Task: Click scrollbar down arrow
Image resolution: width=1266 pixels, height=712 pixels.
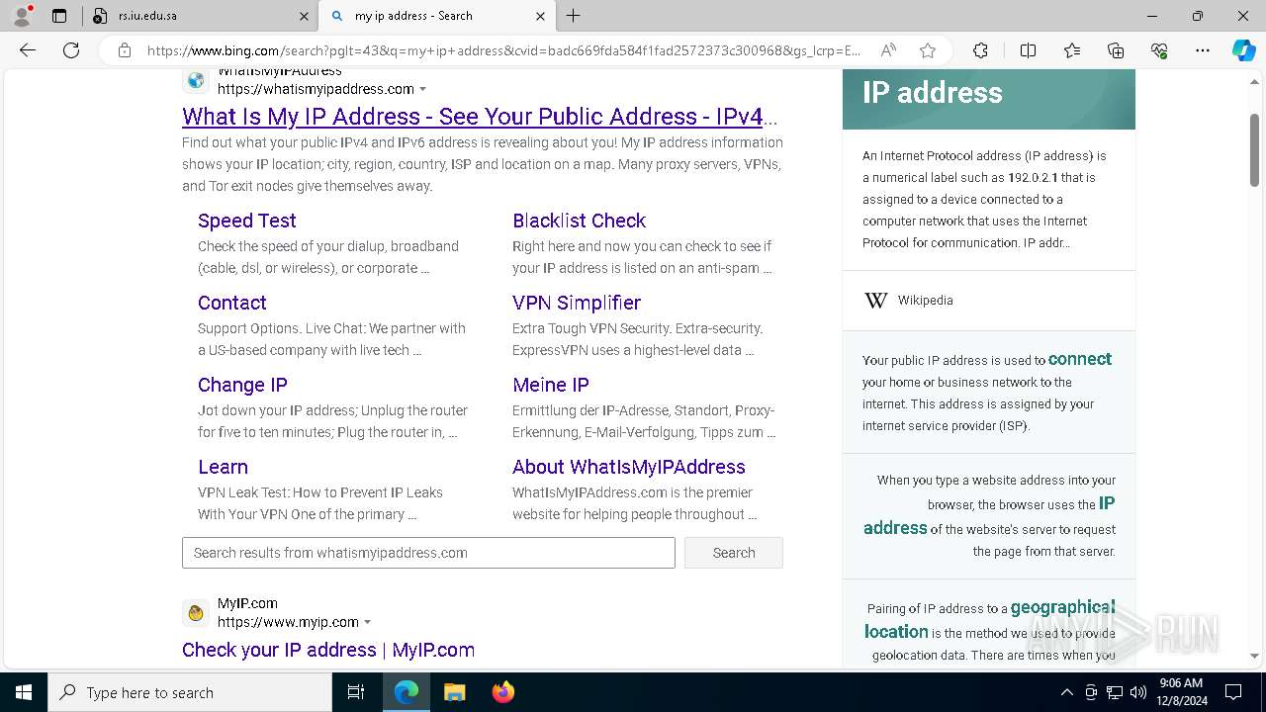Action: (1255, 656)
